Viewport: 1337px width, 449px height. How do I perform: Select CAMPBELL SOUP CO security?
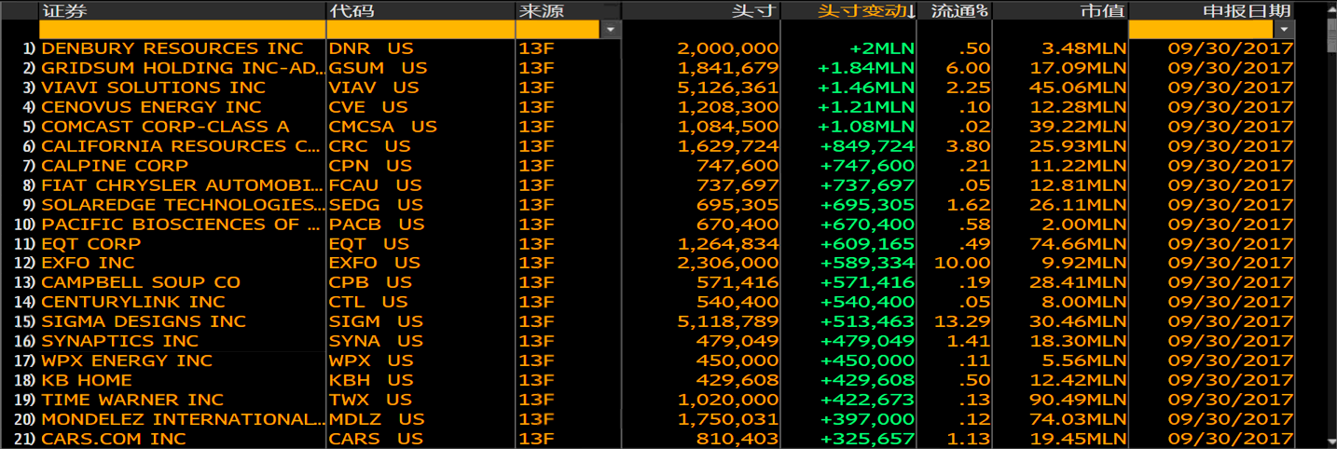tap(141, 282)
